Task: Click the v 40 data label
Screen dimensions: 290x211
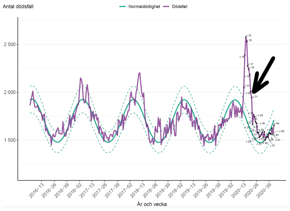Action: [282, 131]
